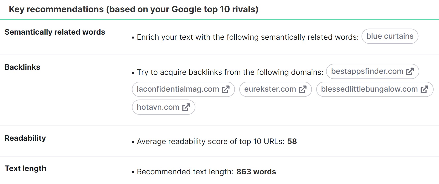Select the Readability section label
Screen dimensions: 439x184
pos(25,138)
